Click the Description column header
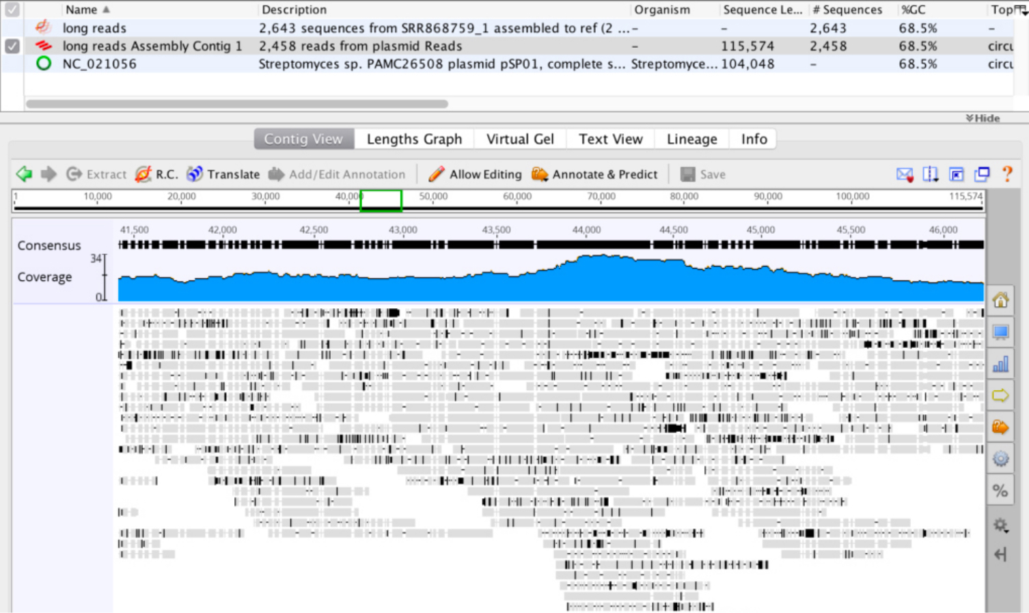The width and height of the screenshot is (1029, 613). [x=294, y=10]
